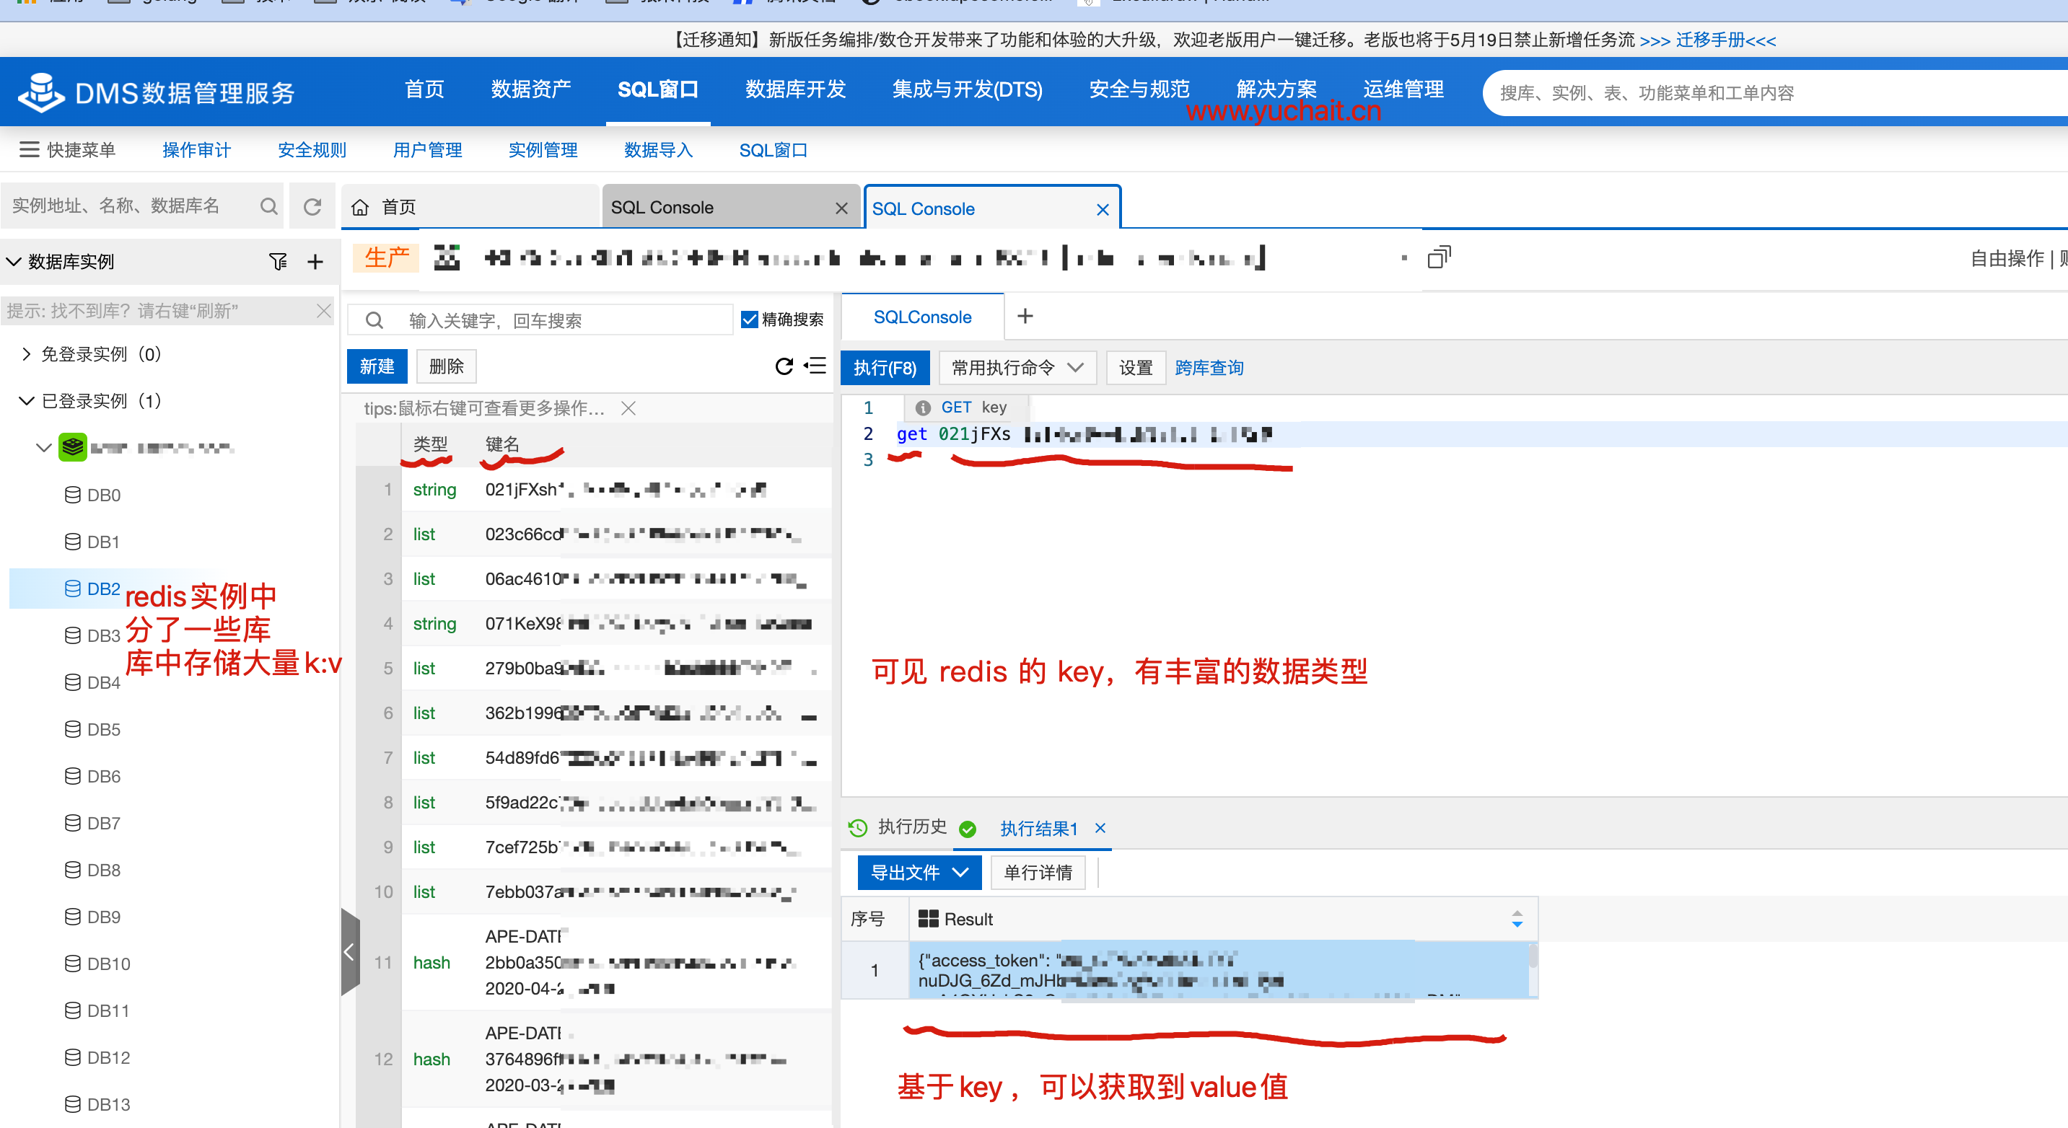Click the 执行(F8) button
The height and width of the screenshot is (1128, 2068).
coord(884,367)
